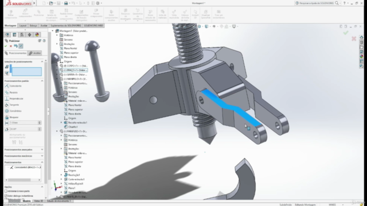Screen dimensions: 367x206
Task: Click the Appearances color ball in task pane
Action: pyautogui.click(x=362, y=57)
